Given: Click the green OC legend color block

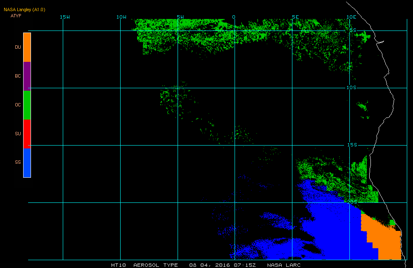Looking at the screenshot, I should (27, 105).
